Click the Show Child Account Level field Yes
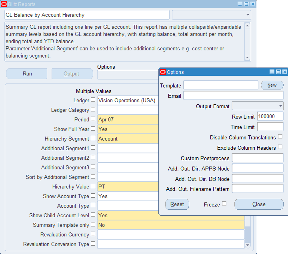 click(171, 215)
